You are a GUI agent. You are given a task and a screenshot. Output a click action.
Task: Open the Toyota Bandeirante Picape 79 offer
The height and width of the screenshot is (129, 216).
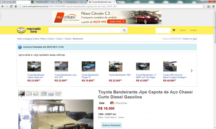pos(90,76)
